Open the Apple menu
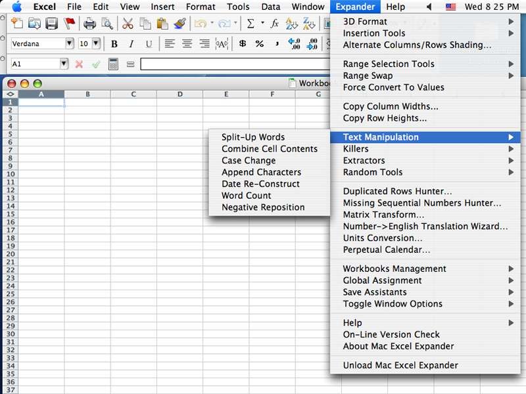The image size is (526, 394). point(17,7)
